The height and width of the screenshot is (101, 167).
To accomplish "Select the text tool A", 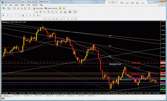I will click(x=30, y=15).
